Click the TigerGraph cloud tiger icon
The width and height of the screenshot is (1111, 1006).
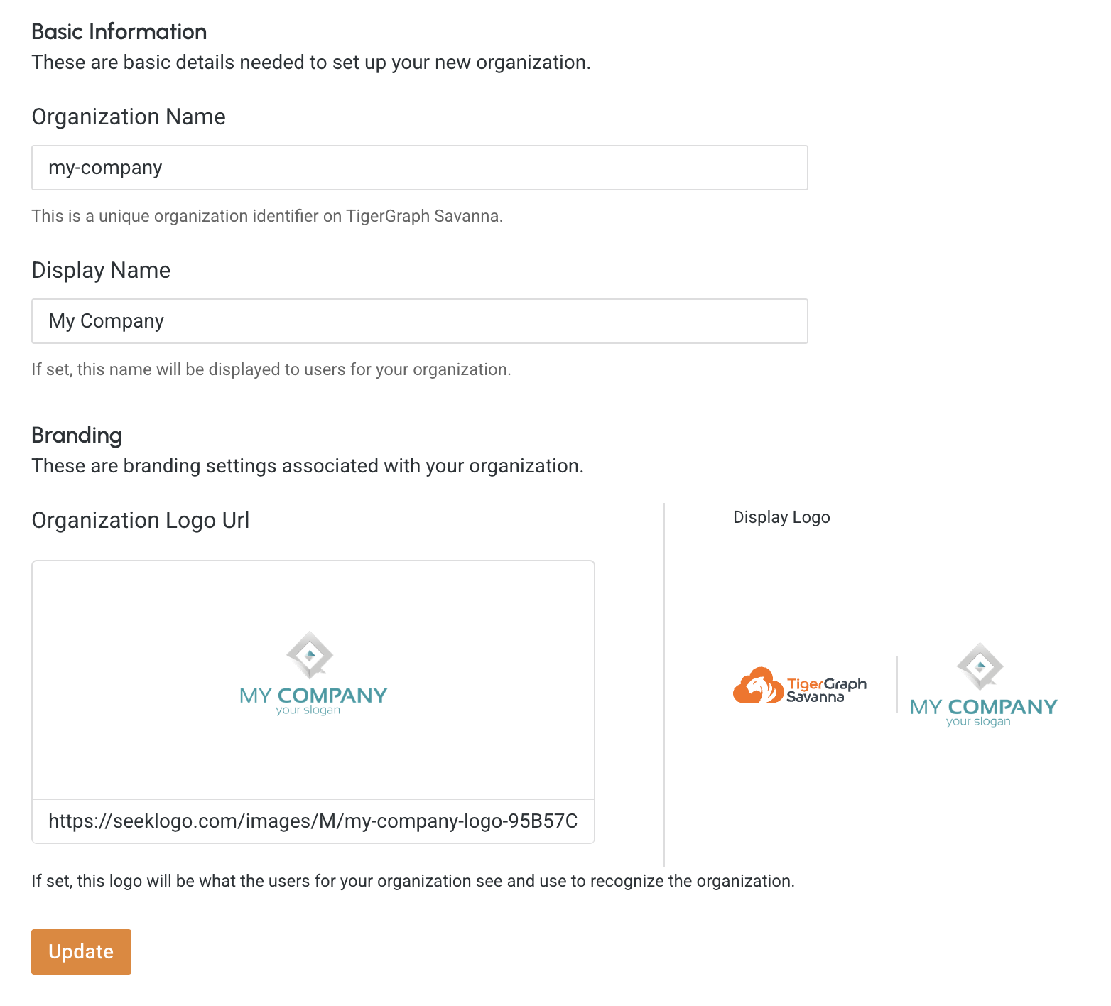pos(757,686)
